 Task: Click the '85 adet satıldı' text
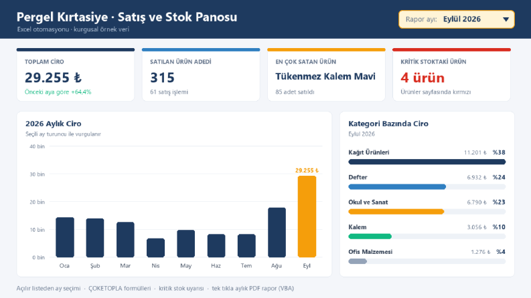coord(295,92)
